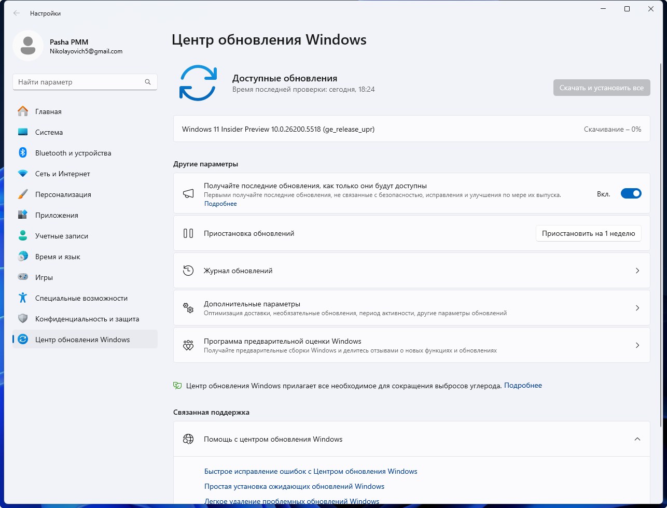This screenshot has height=508, width=667.
Task: Select Центр обновления Windows in sidebar
Action: click(85, 340)
